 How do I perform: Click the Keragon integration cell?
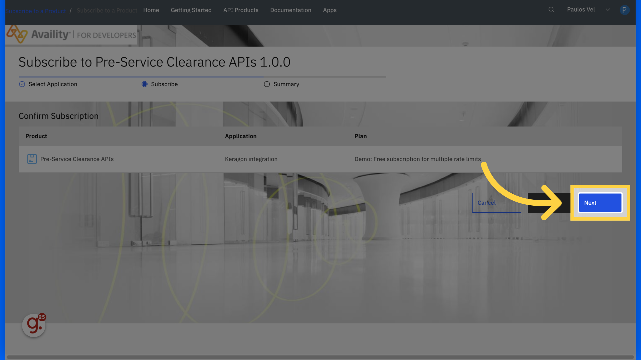251,159
